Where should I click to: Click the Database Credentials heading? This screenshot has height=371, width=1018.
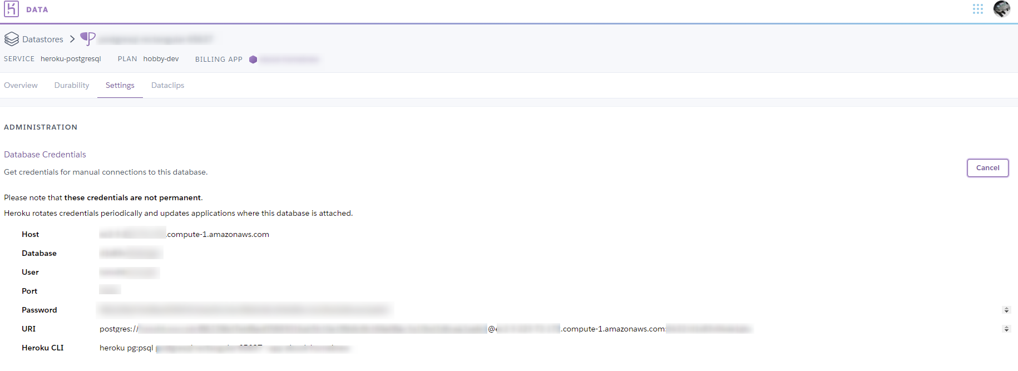45,155
